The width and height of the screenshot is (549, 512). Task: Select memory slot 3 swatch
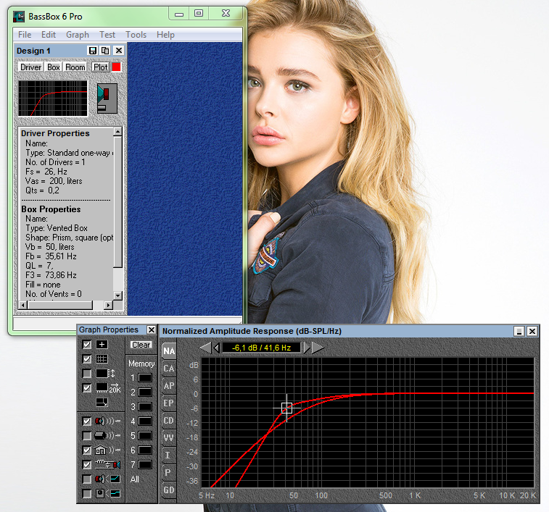click(x=145, y=407)
